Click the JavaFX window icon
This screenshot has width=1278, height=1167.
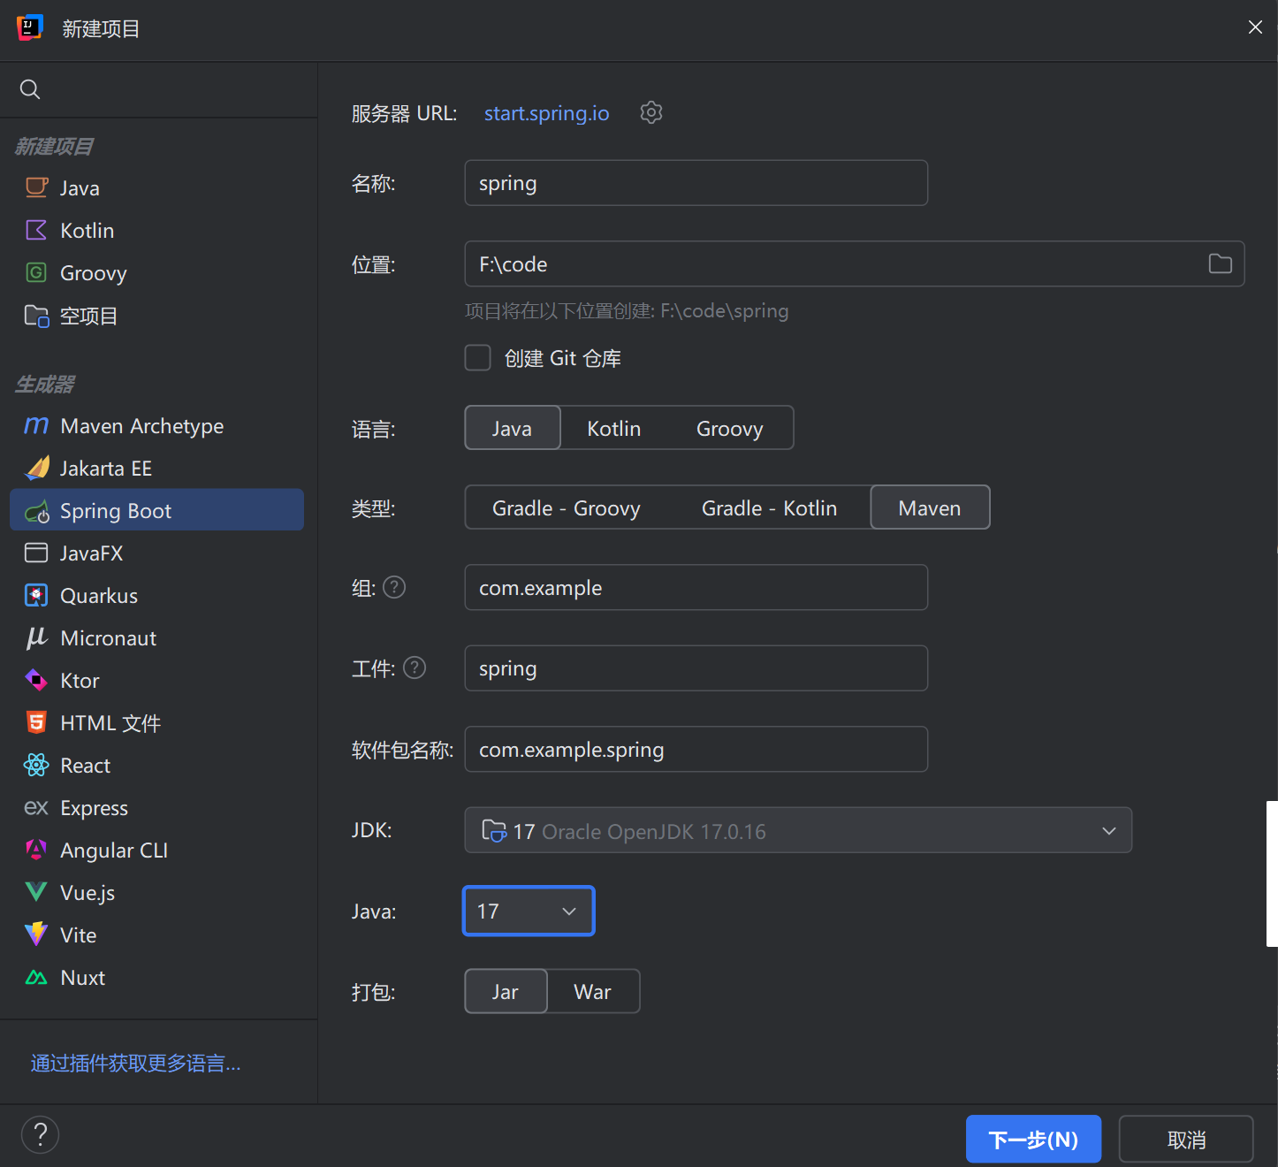[36, 553]
